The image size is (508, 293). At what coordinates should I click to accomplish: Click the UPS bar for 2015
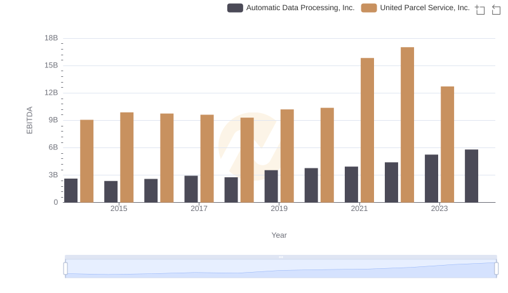126,157
